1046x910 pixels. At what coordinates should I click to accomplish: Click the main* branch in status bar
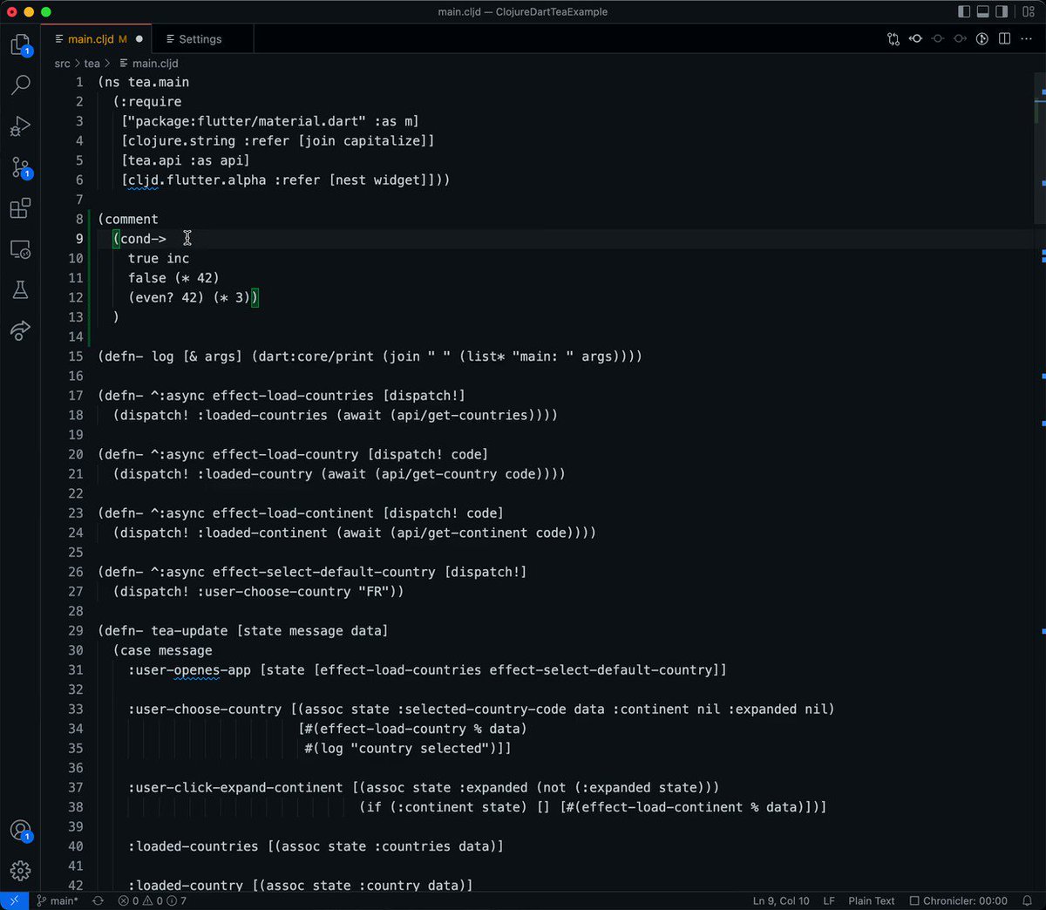tap(58, 900)
